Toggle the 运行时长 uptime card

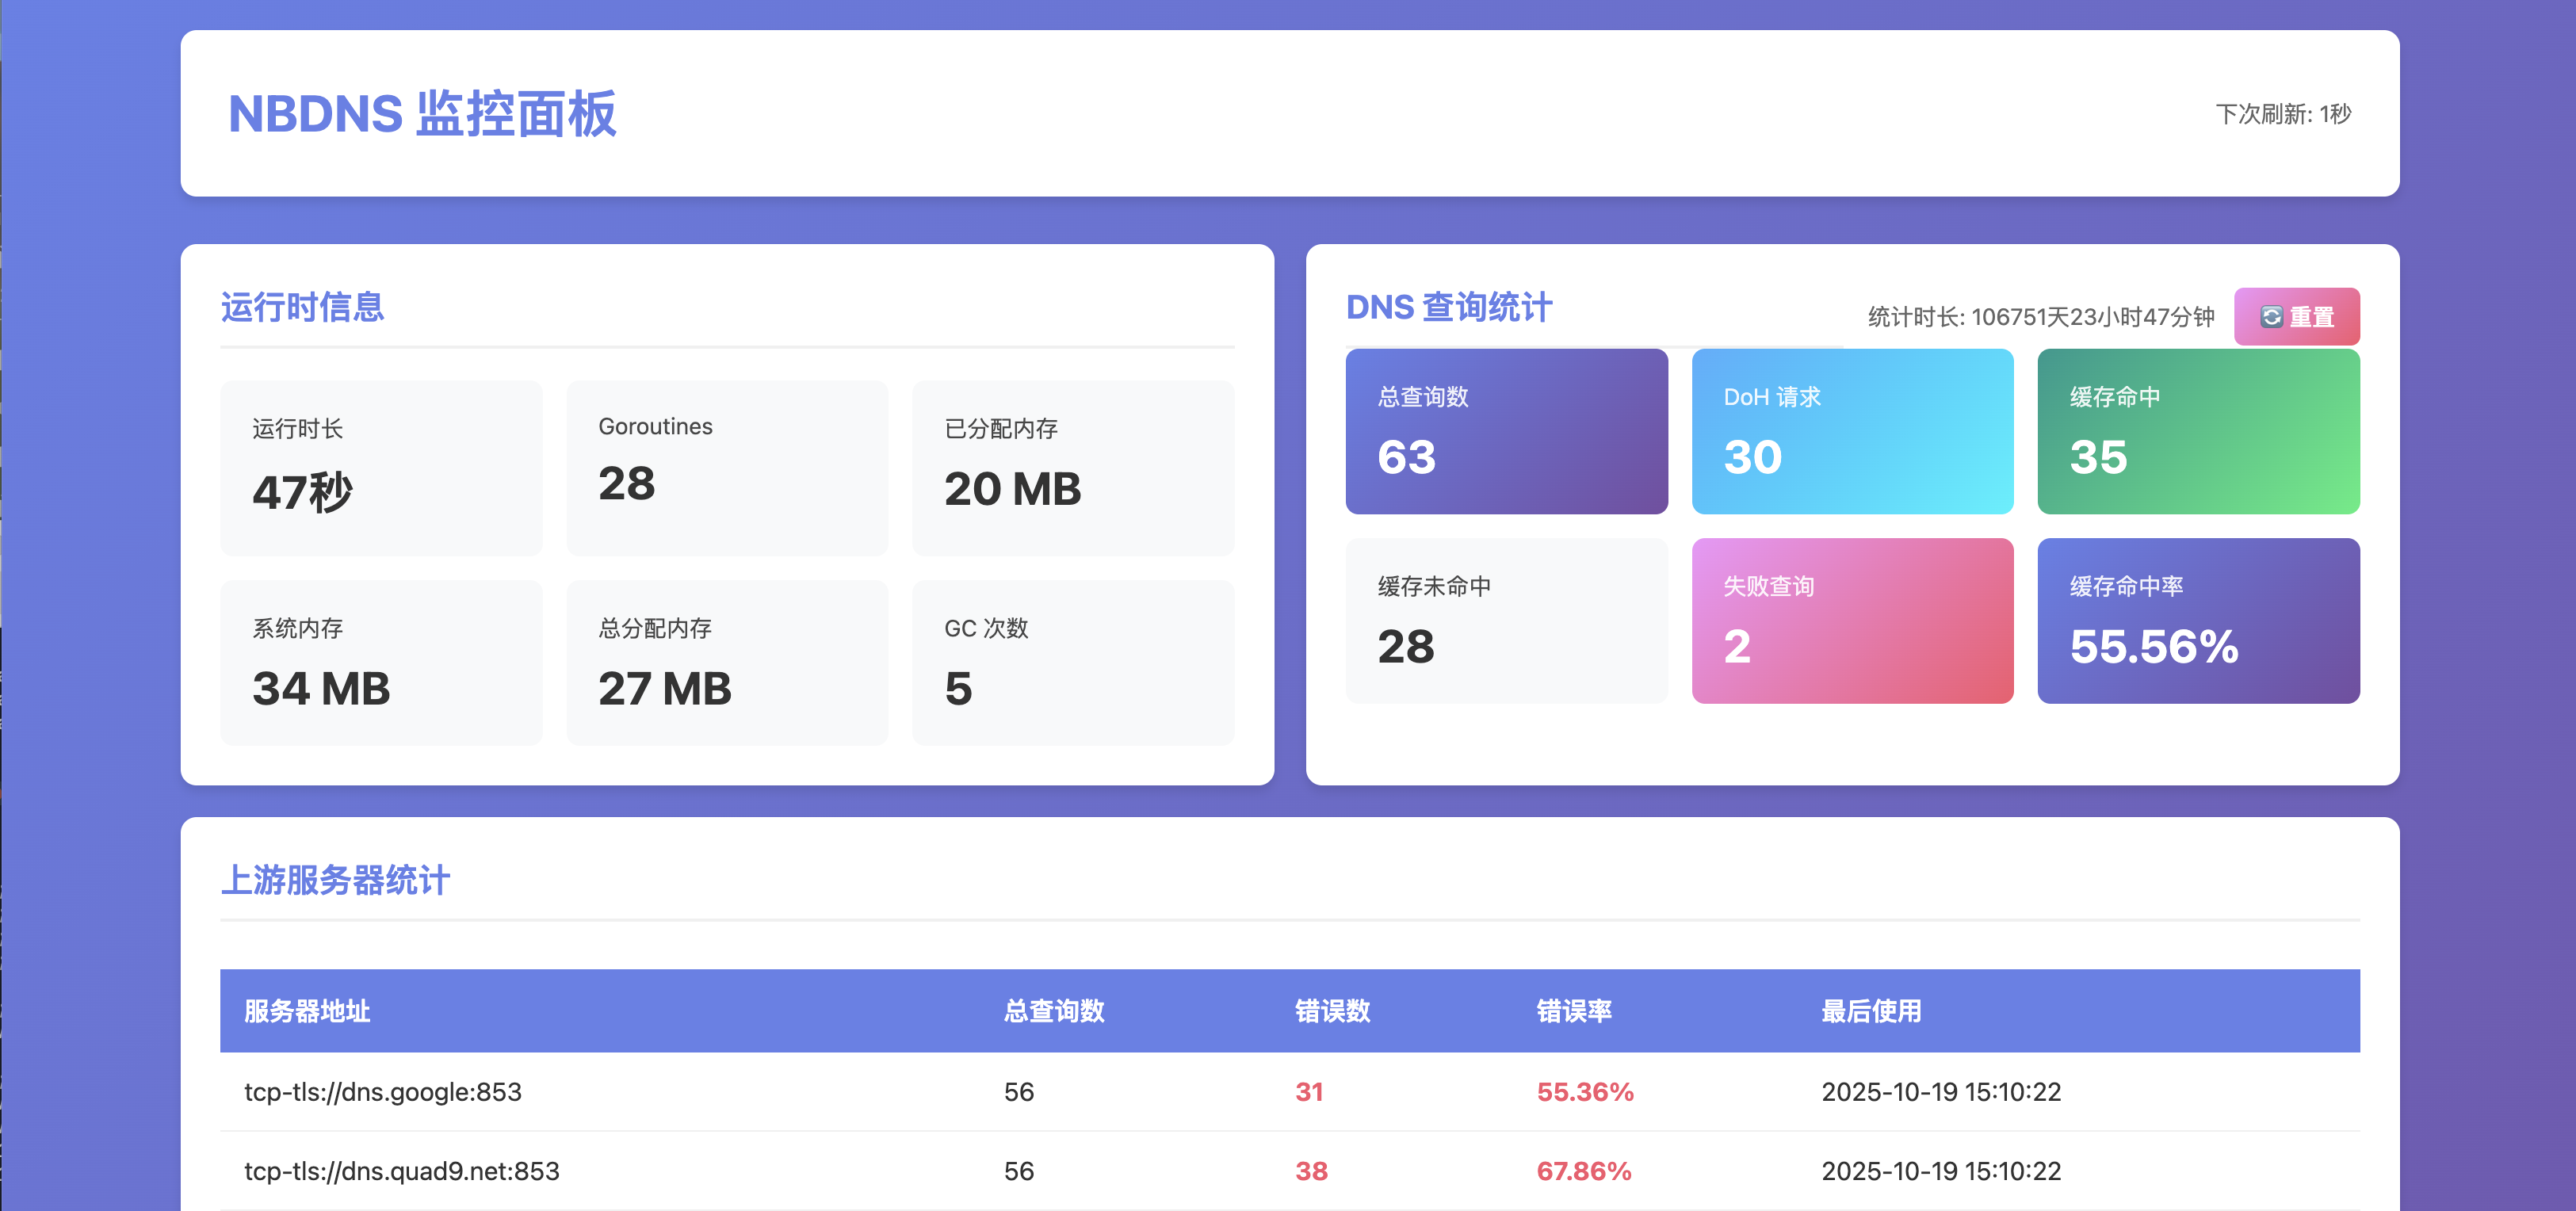point(380,466)
